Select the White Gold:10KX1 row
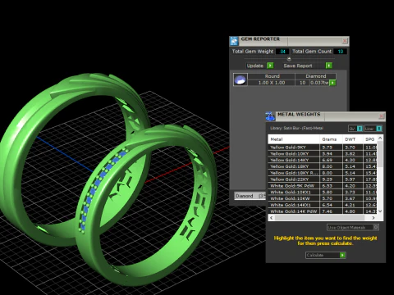The image size is (394, 295). coord(323,192)
